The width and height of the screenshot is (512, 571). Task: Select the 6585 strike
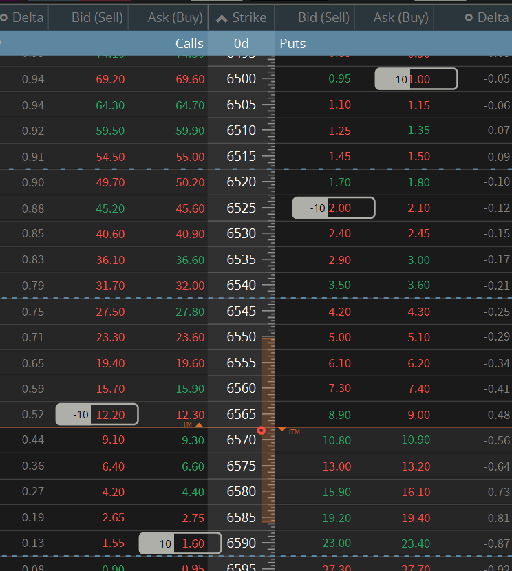click(x=241, y=517)
